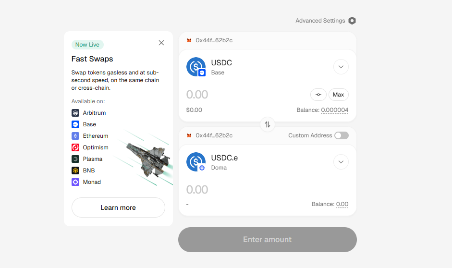
Task: Click the Monad network icon
Action: pos(75,182)
